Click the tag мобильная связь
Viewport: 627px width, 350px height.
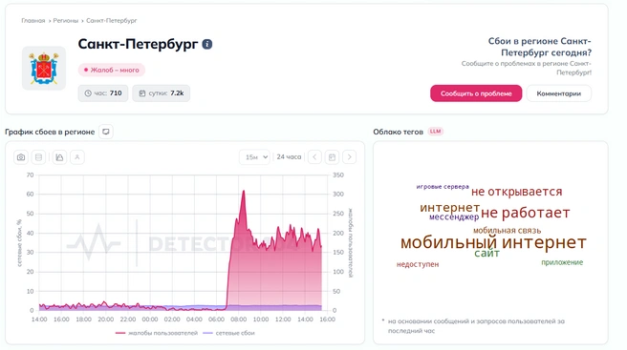pyautogui.click(x=507, y=230)
